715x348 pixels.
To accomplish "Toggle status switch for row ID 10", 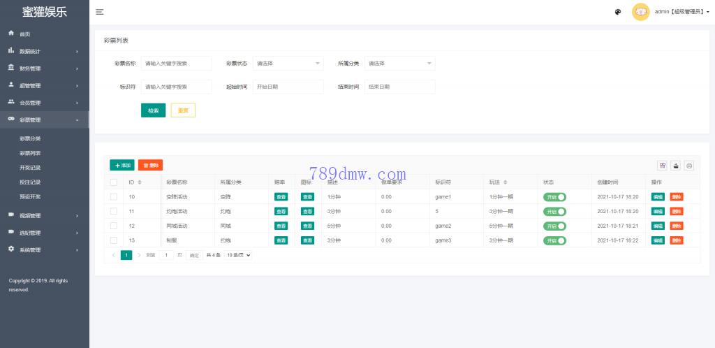I will 555,197.
